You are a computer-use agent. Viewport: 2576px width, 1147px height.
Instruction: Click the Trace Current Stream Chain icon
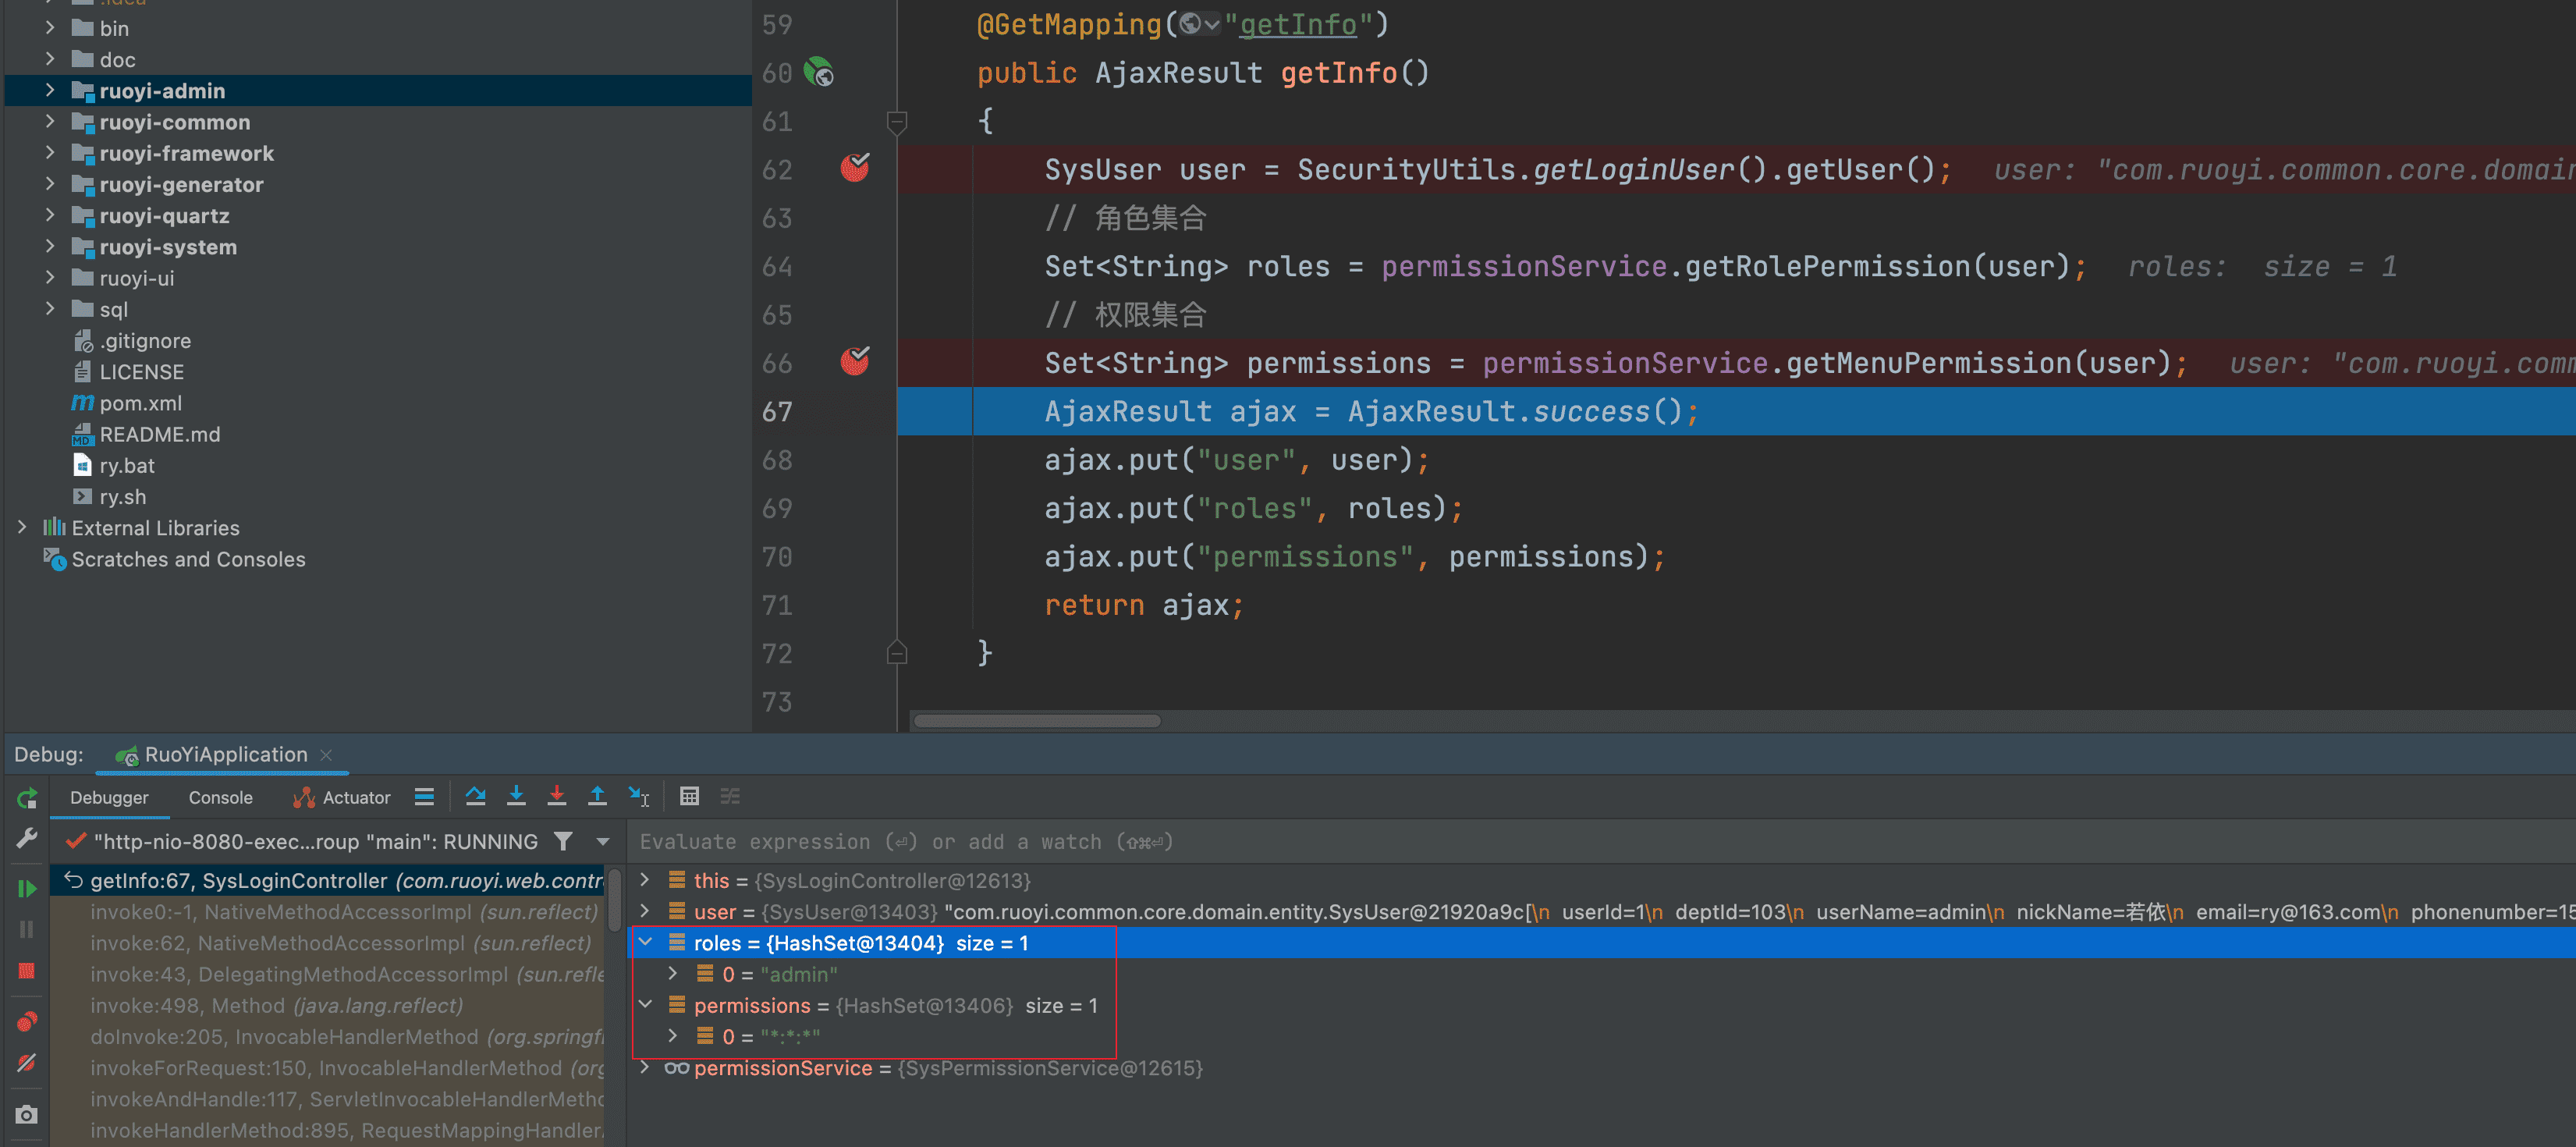pos(730,797)
